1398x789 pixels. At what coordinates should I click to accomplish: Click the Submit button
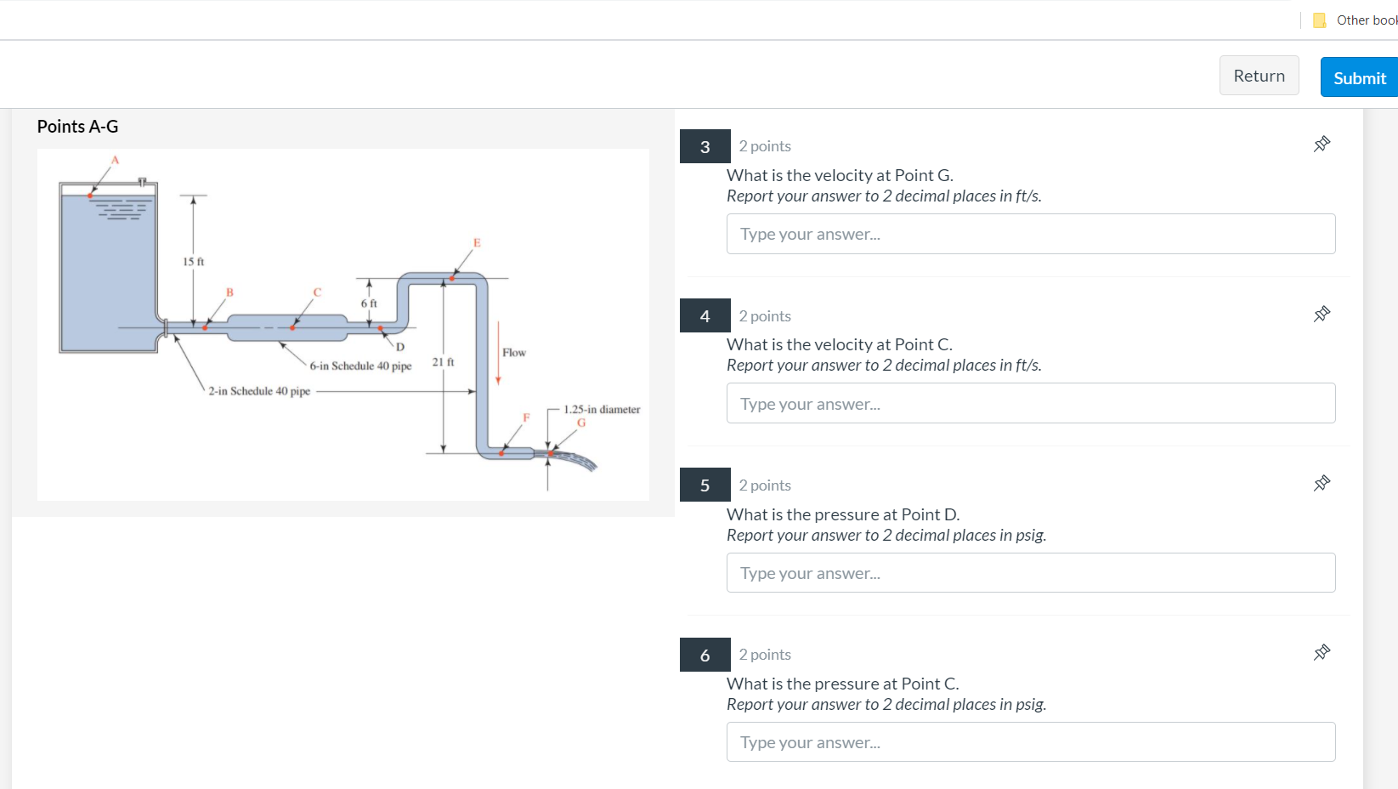point(1358,77)
